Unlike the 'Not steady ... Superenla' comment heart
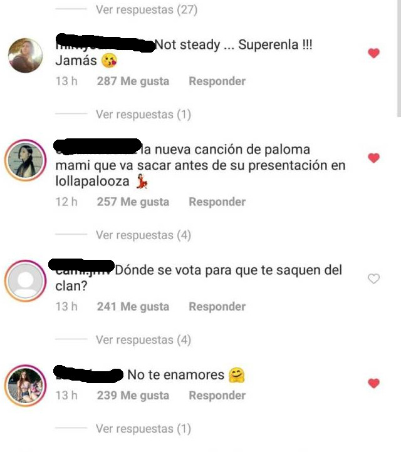The height and width of the screenshot is (452, 401). coord(373,53)
